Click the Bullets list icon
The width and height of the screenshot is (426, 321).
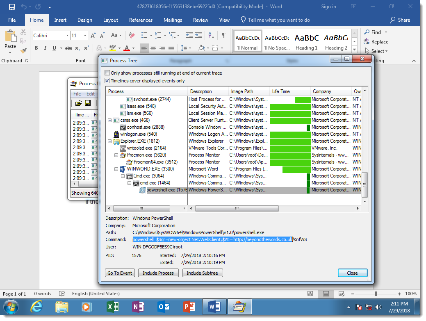click(144, 35)
